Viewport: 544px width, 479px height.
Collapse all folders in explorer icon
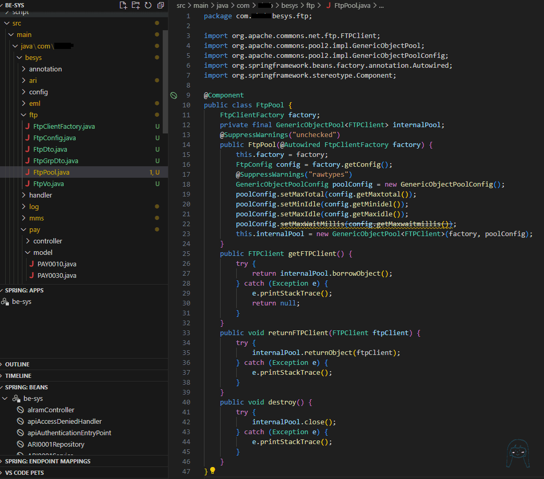pos(161,5)
